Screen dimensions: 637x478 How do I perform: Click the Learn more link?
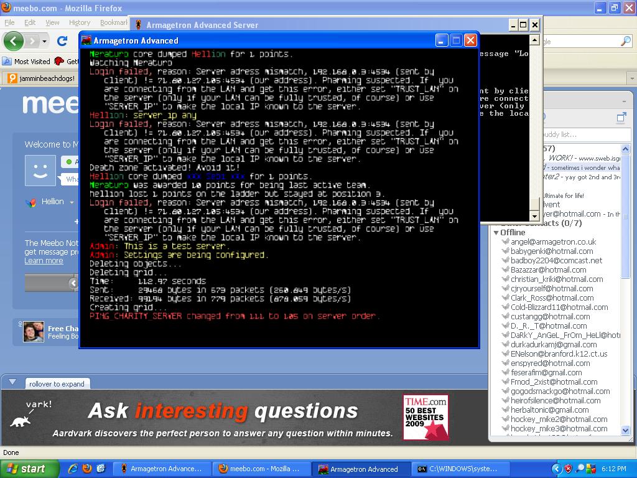click(x=44, y=261)
